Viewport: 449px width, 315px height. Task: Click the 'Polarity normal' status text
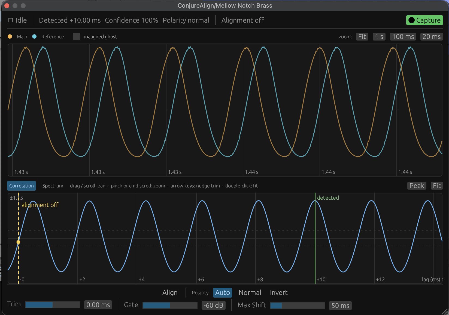pyautogui.click(x=186, y=20)
